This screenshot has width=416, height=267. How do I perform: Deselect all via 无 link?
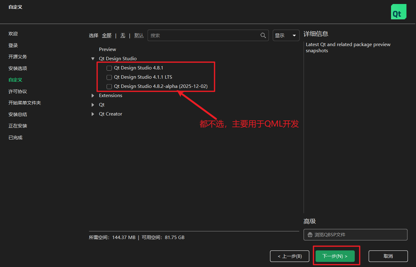(x=123, y=35)
